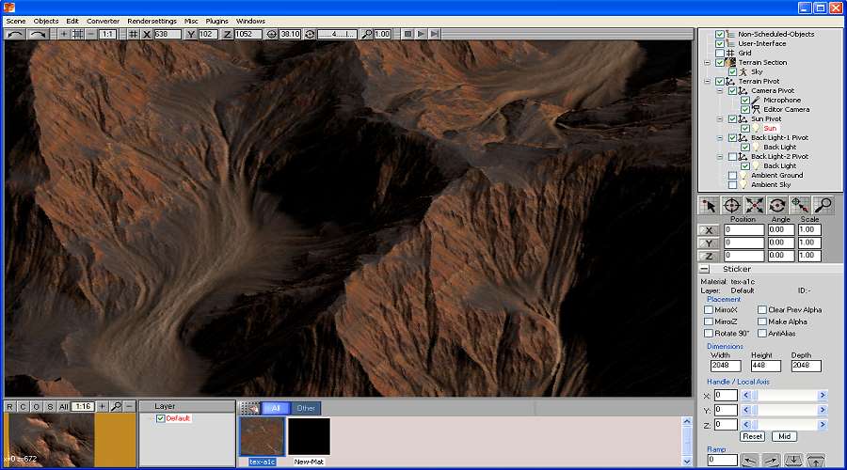
Task: Select the crosshair target tool
Action: pyautogui.click(x=732, y=205)
